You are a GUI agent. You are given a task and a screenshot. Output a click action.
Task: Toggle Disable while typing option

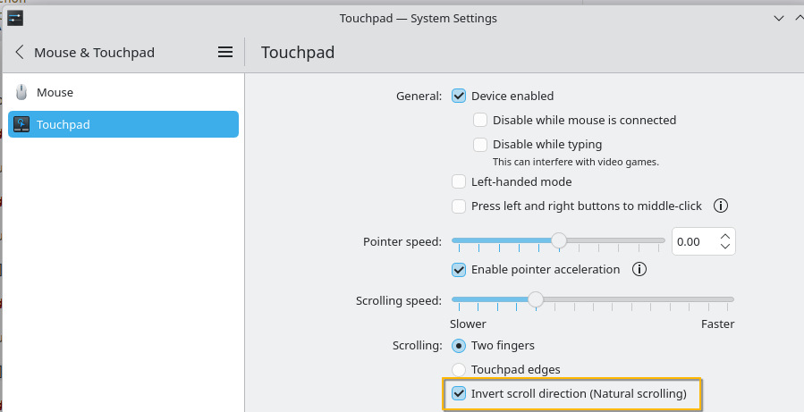click(x=480, y=144)
